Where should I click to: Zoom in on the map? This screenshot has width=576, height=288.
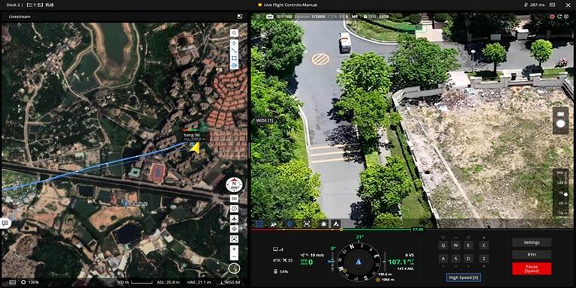pyautogui.click(x=234, y=249)
